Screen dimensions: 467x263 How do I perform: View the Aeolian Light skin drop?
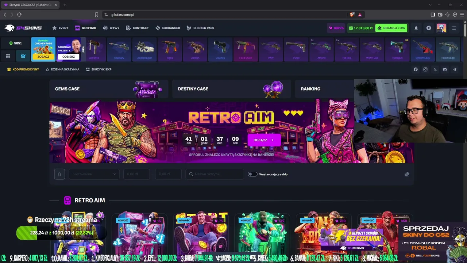click(144, 49)
